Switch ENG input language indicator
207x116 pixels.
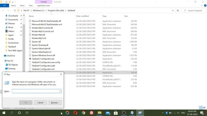(183, 113)
